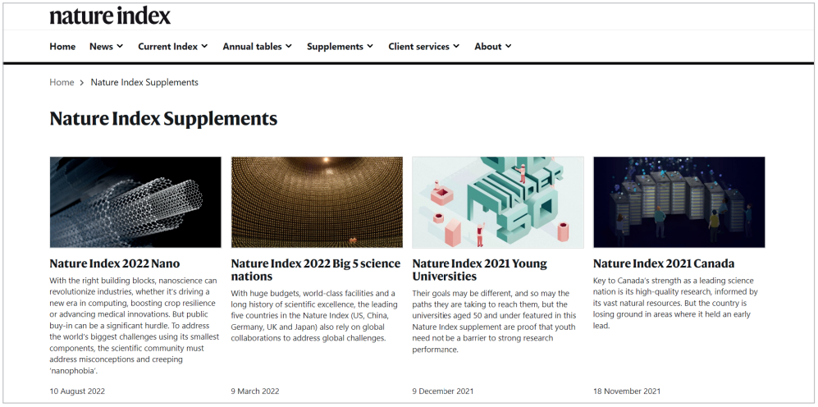Click the Nano description starting 'With the right building blocks'
818x407 pixels.
click(x=135, y=326)
